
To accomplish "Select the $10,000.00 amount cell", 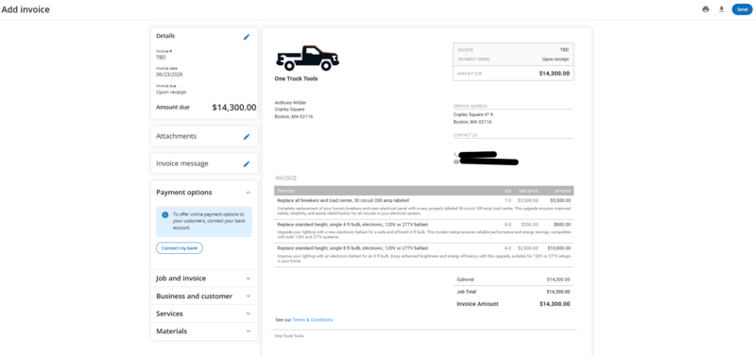I will pos(558,248).
